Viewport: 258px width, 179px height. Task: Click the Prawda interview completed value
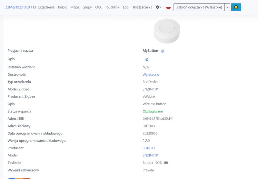[148, 170]
